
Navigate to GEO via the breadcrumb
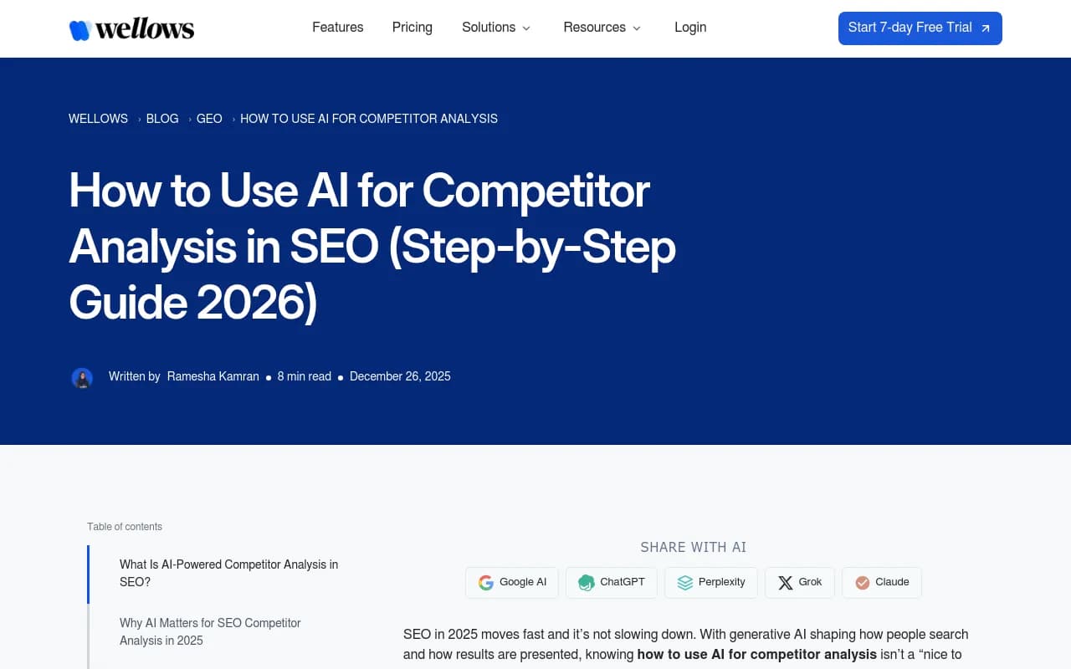click(x=209, y=119)
